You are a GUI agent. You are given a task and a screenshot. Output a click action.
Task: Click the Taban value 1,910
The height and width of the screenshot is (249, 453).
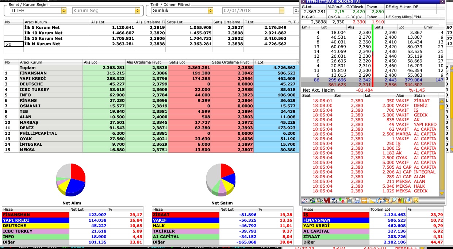point(377,22)
